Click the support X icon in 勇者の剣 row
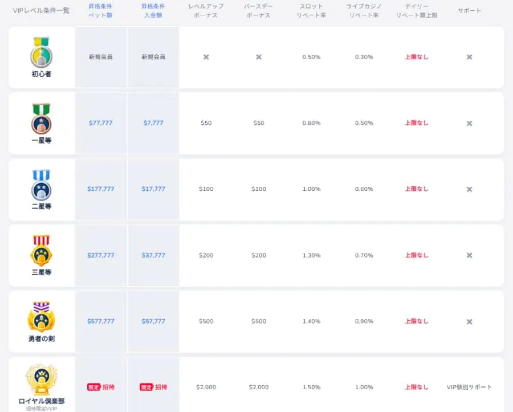 [469, 321]
